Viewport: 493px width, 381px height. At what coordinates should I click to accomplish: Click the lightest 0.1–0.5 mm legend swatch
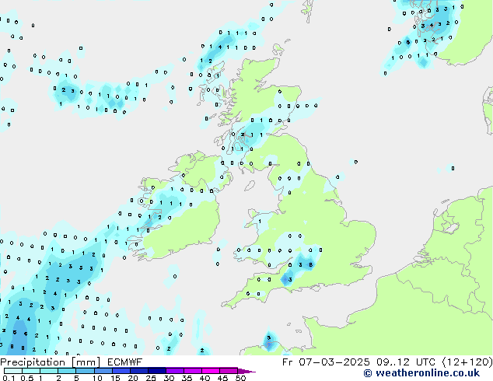coord(13,371)
